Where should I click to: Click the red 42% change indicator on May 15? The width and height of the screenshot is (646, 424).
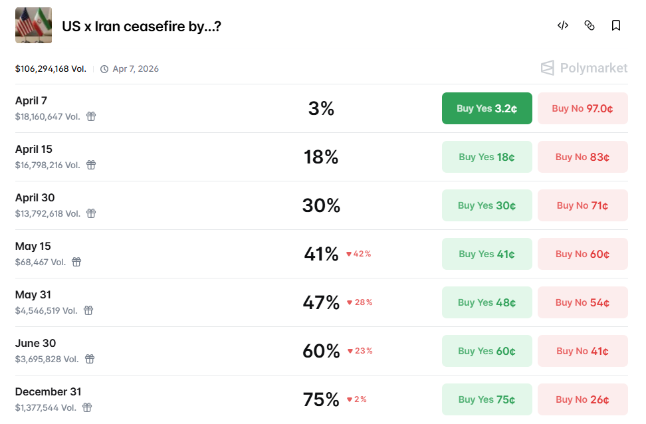pos(359,254)
